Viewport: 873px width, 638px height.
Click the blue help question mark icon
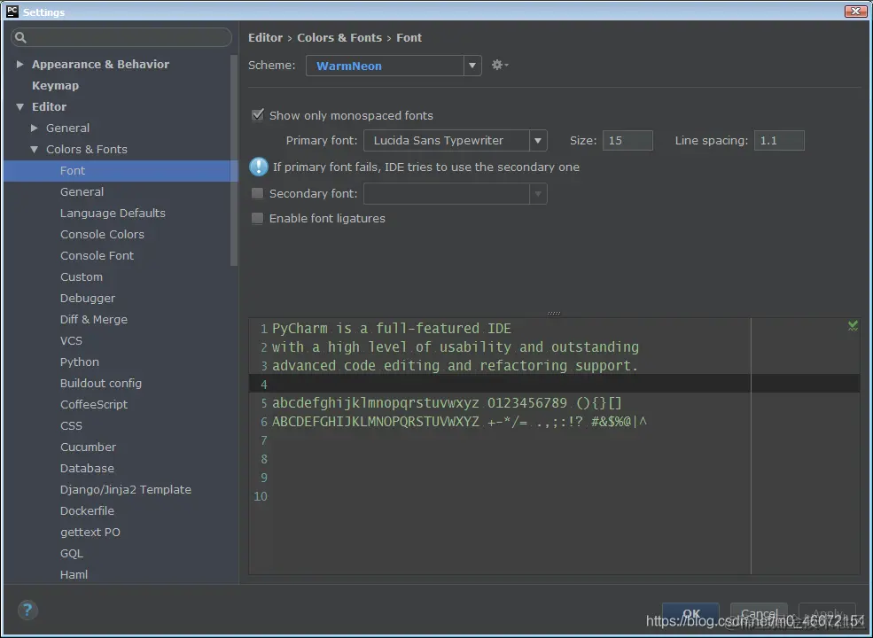27,611
